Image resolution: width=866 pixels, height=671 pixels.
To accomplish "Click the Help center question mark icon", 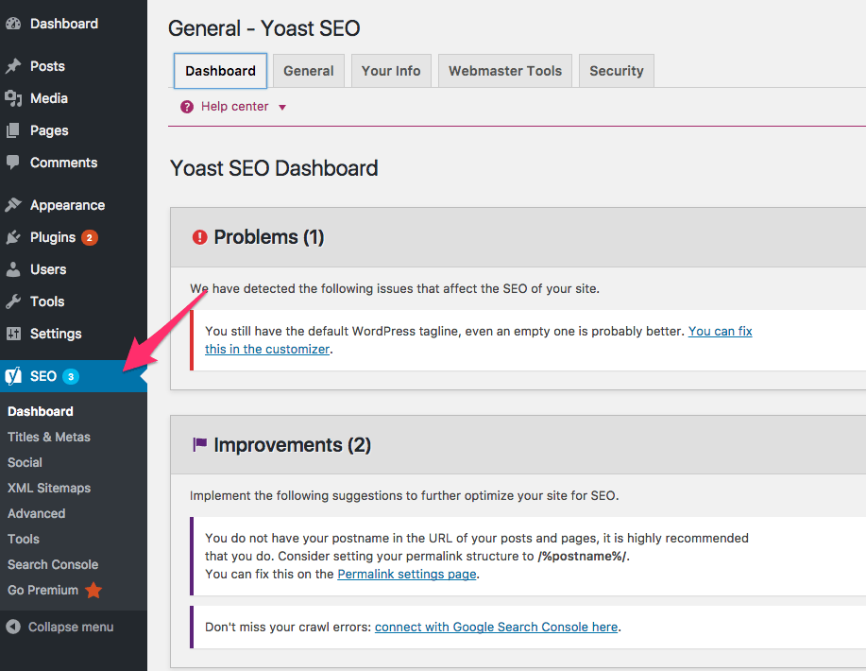I will [187, 107].
